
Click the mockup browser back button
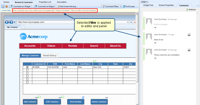point(7,22)
